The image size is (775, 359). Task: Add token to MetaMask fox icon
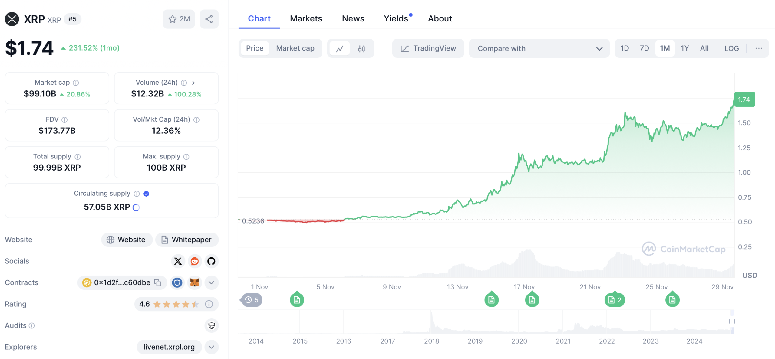pyautogui.click(x=194, y=282)
